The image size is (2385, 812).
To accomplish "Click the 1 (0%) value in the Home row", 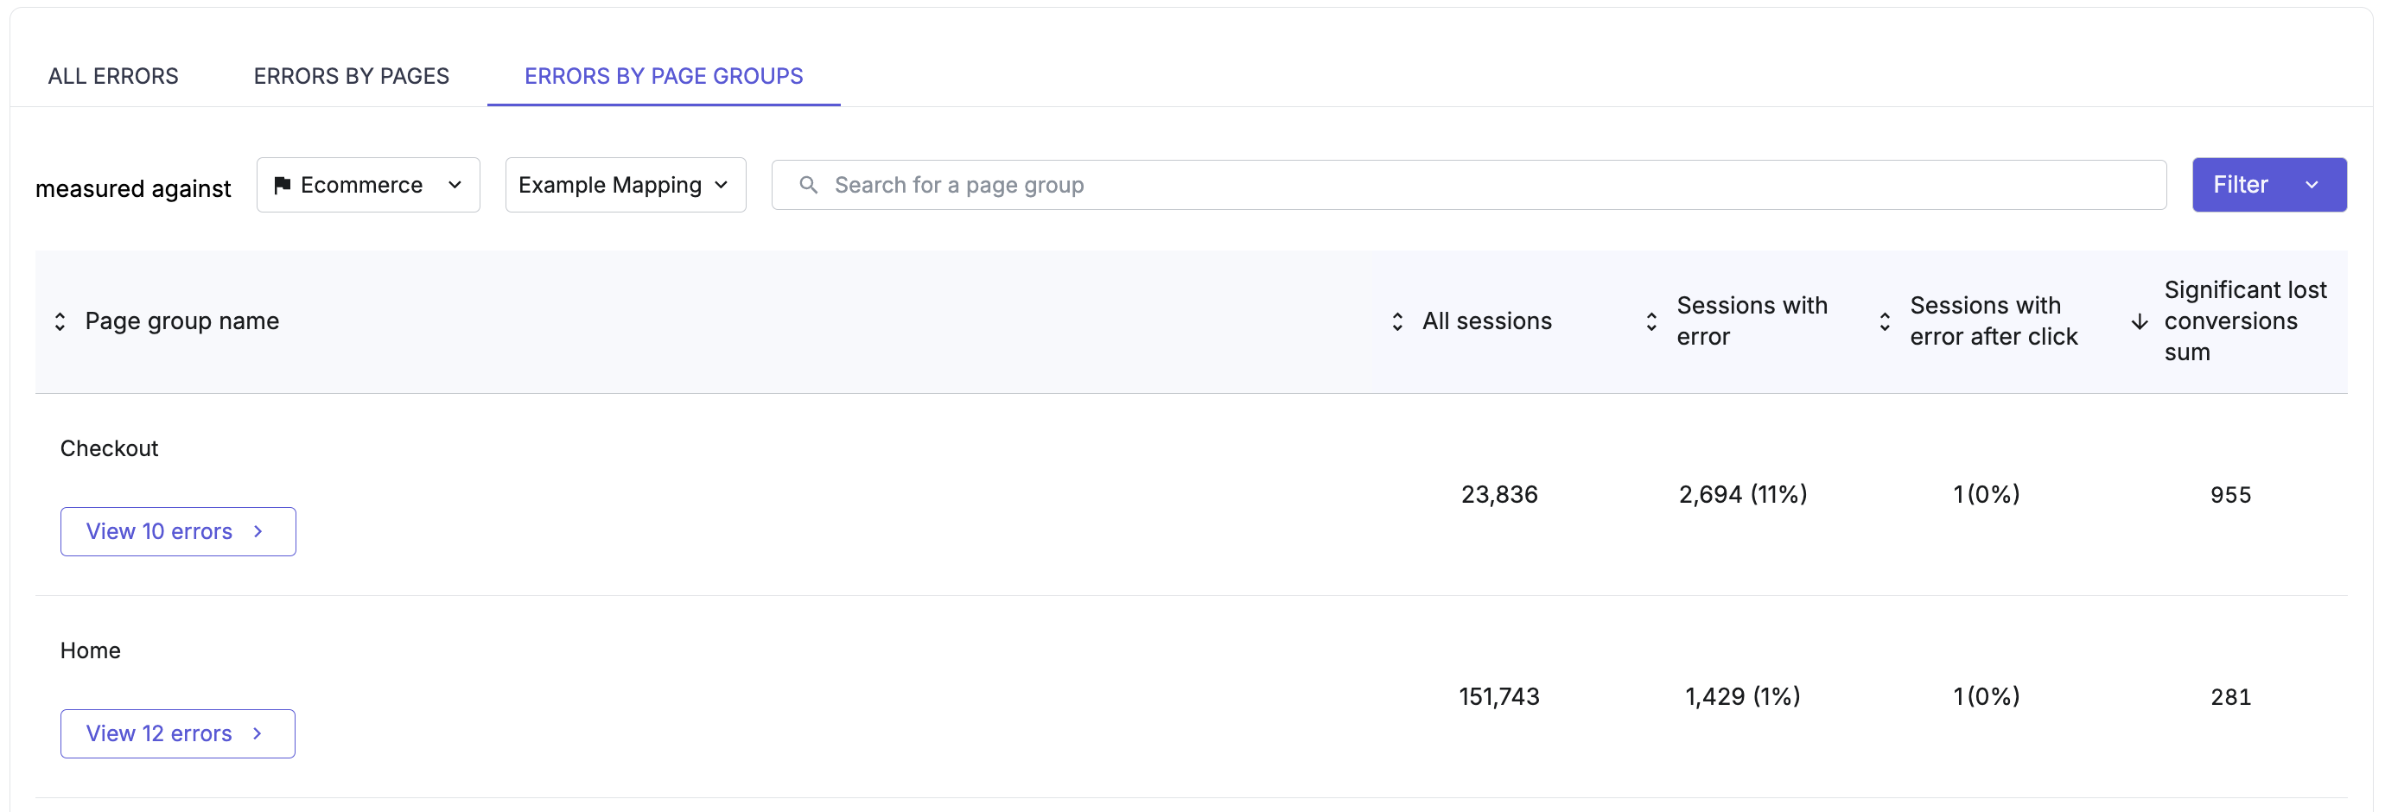I will pos(1986,696).
